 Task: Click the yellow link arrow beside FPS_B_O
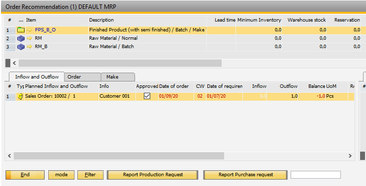[30, 30]
